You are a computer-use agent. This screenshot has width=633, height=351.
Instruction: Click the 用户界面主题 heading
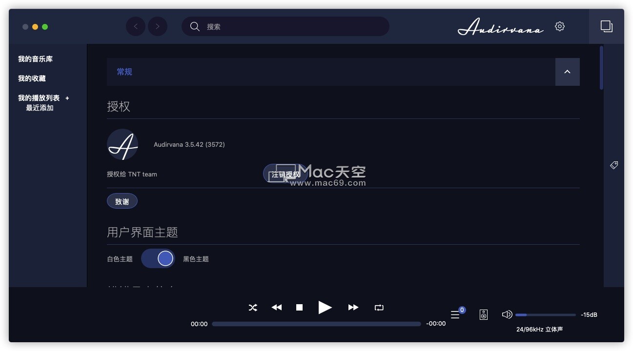click(143, 233)
